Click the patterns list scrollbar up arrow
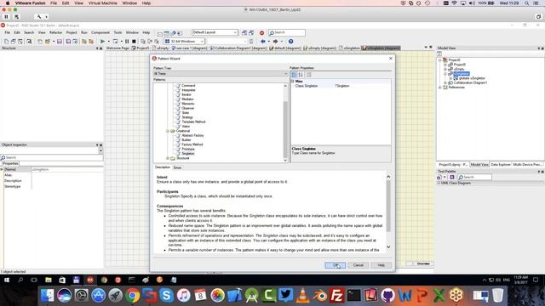 tap(285, 86)
